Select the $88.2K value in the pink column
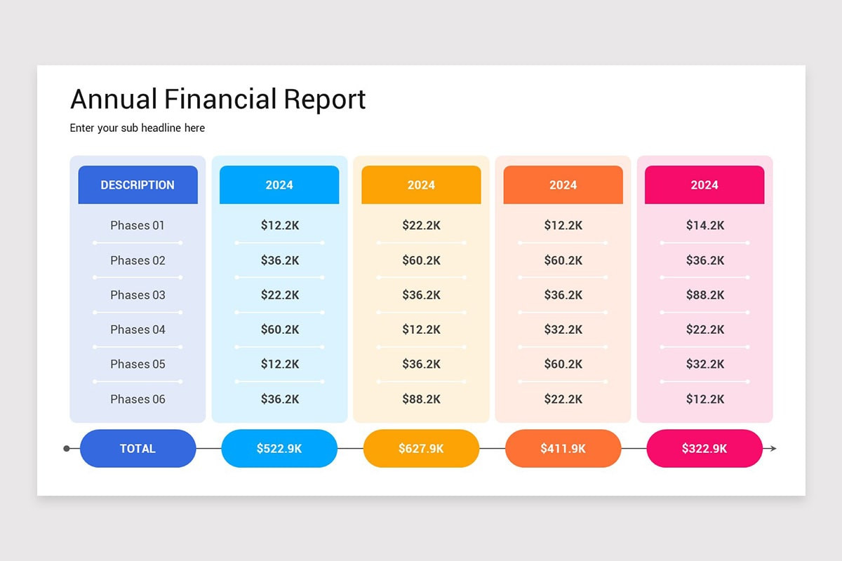Screen dimensions: 842x561 (x=705, y=295)
